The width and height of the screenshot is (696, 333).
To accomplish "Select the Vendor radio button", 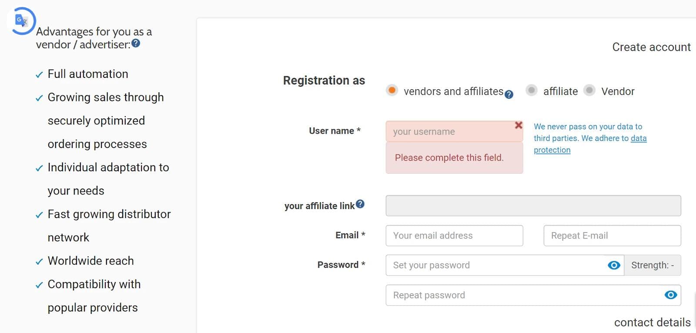I will (589, 90).
